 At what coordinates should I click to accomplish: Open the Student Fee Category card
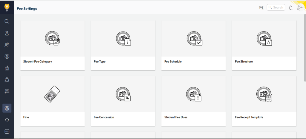point(52,45)
